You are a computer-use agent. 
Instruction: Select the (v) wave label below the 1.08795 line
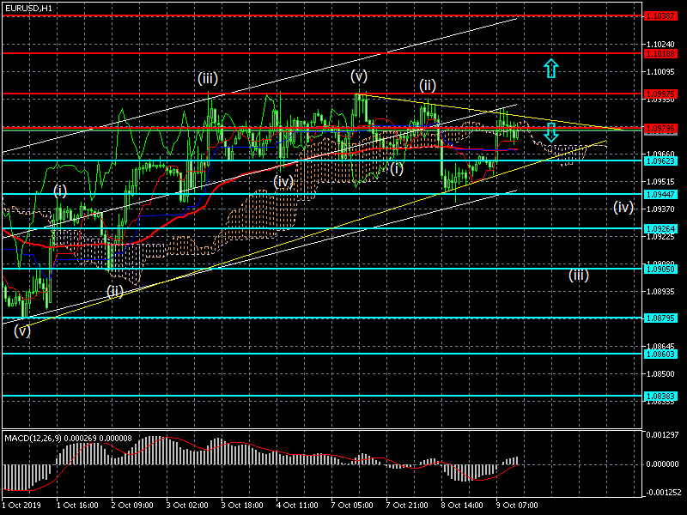click(22, 330)
